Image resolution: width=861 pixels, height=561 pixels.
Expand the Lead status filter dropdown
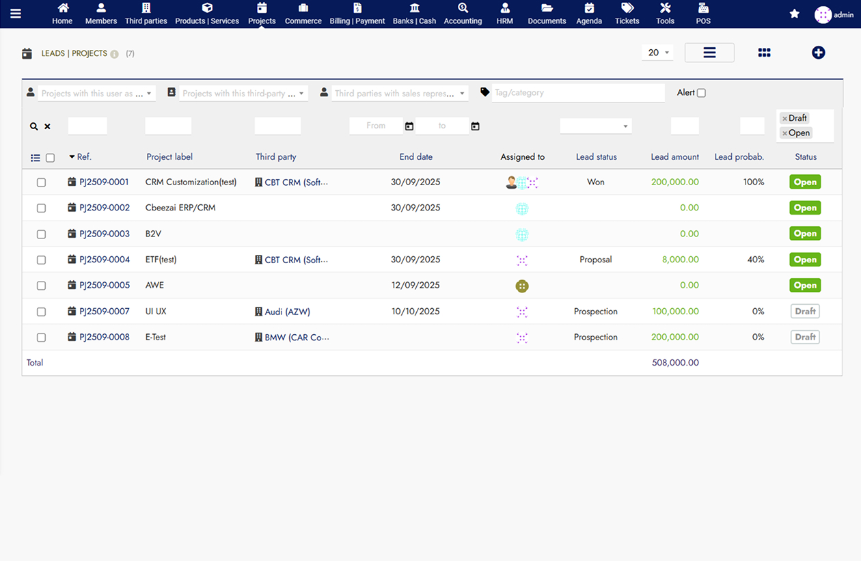tap(595, 126)
